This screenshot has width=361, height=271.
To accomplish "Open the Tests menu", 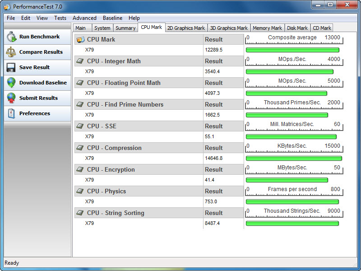I will [x=60, y=18].
